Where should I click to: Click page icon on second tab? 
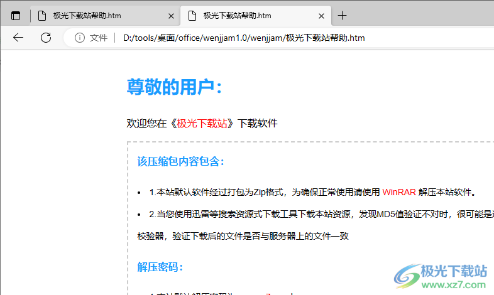pyautogui.click(x=192, y=16)
